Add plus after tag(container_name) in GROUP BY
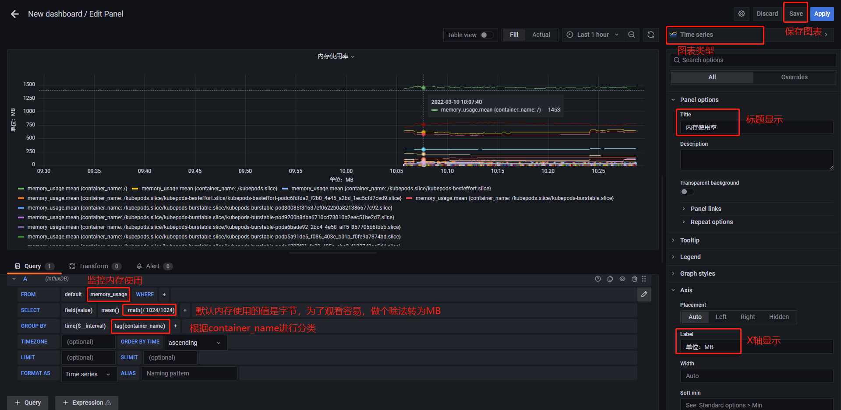The height and width of the screenshot is (410, 841). pos(175,326)
